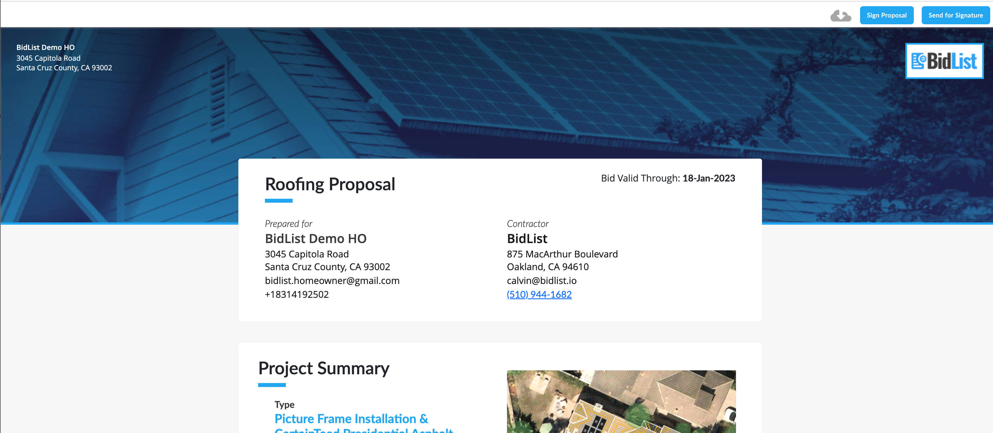Click 875 MacArthur Boulevard address line

click(x=562, y=254)
